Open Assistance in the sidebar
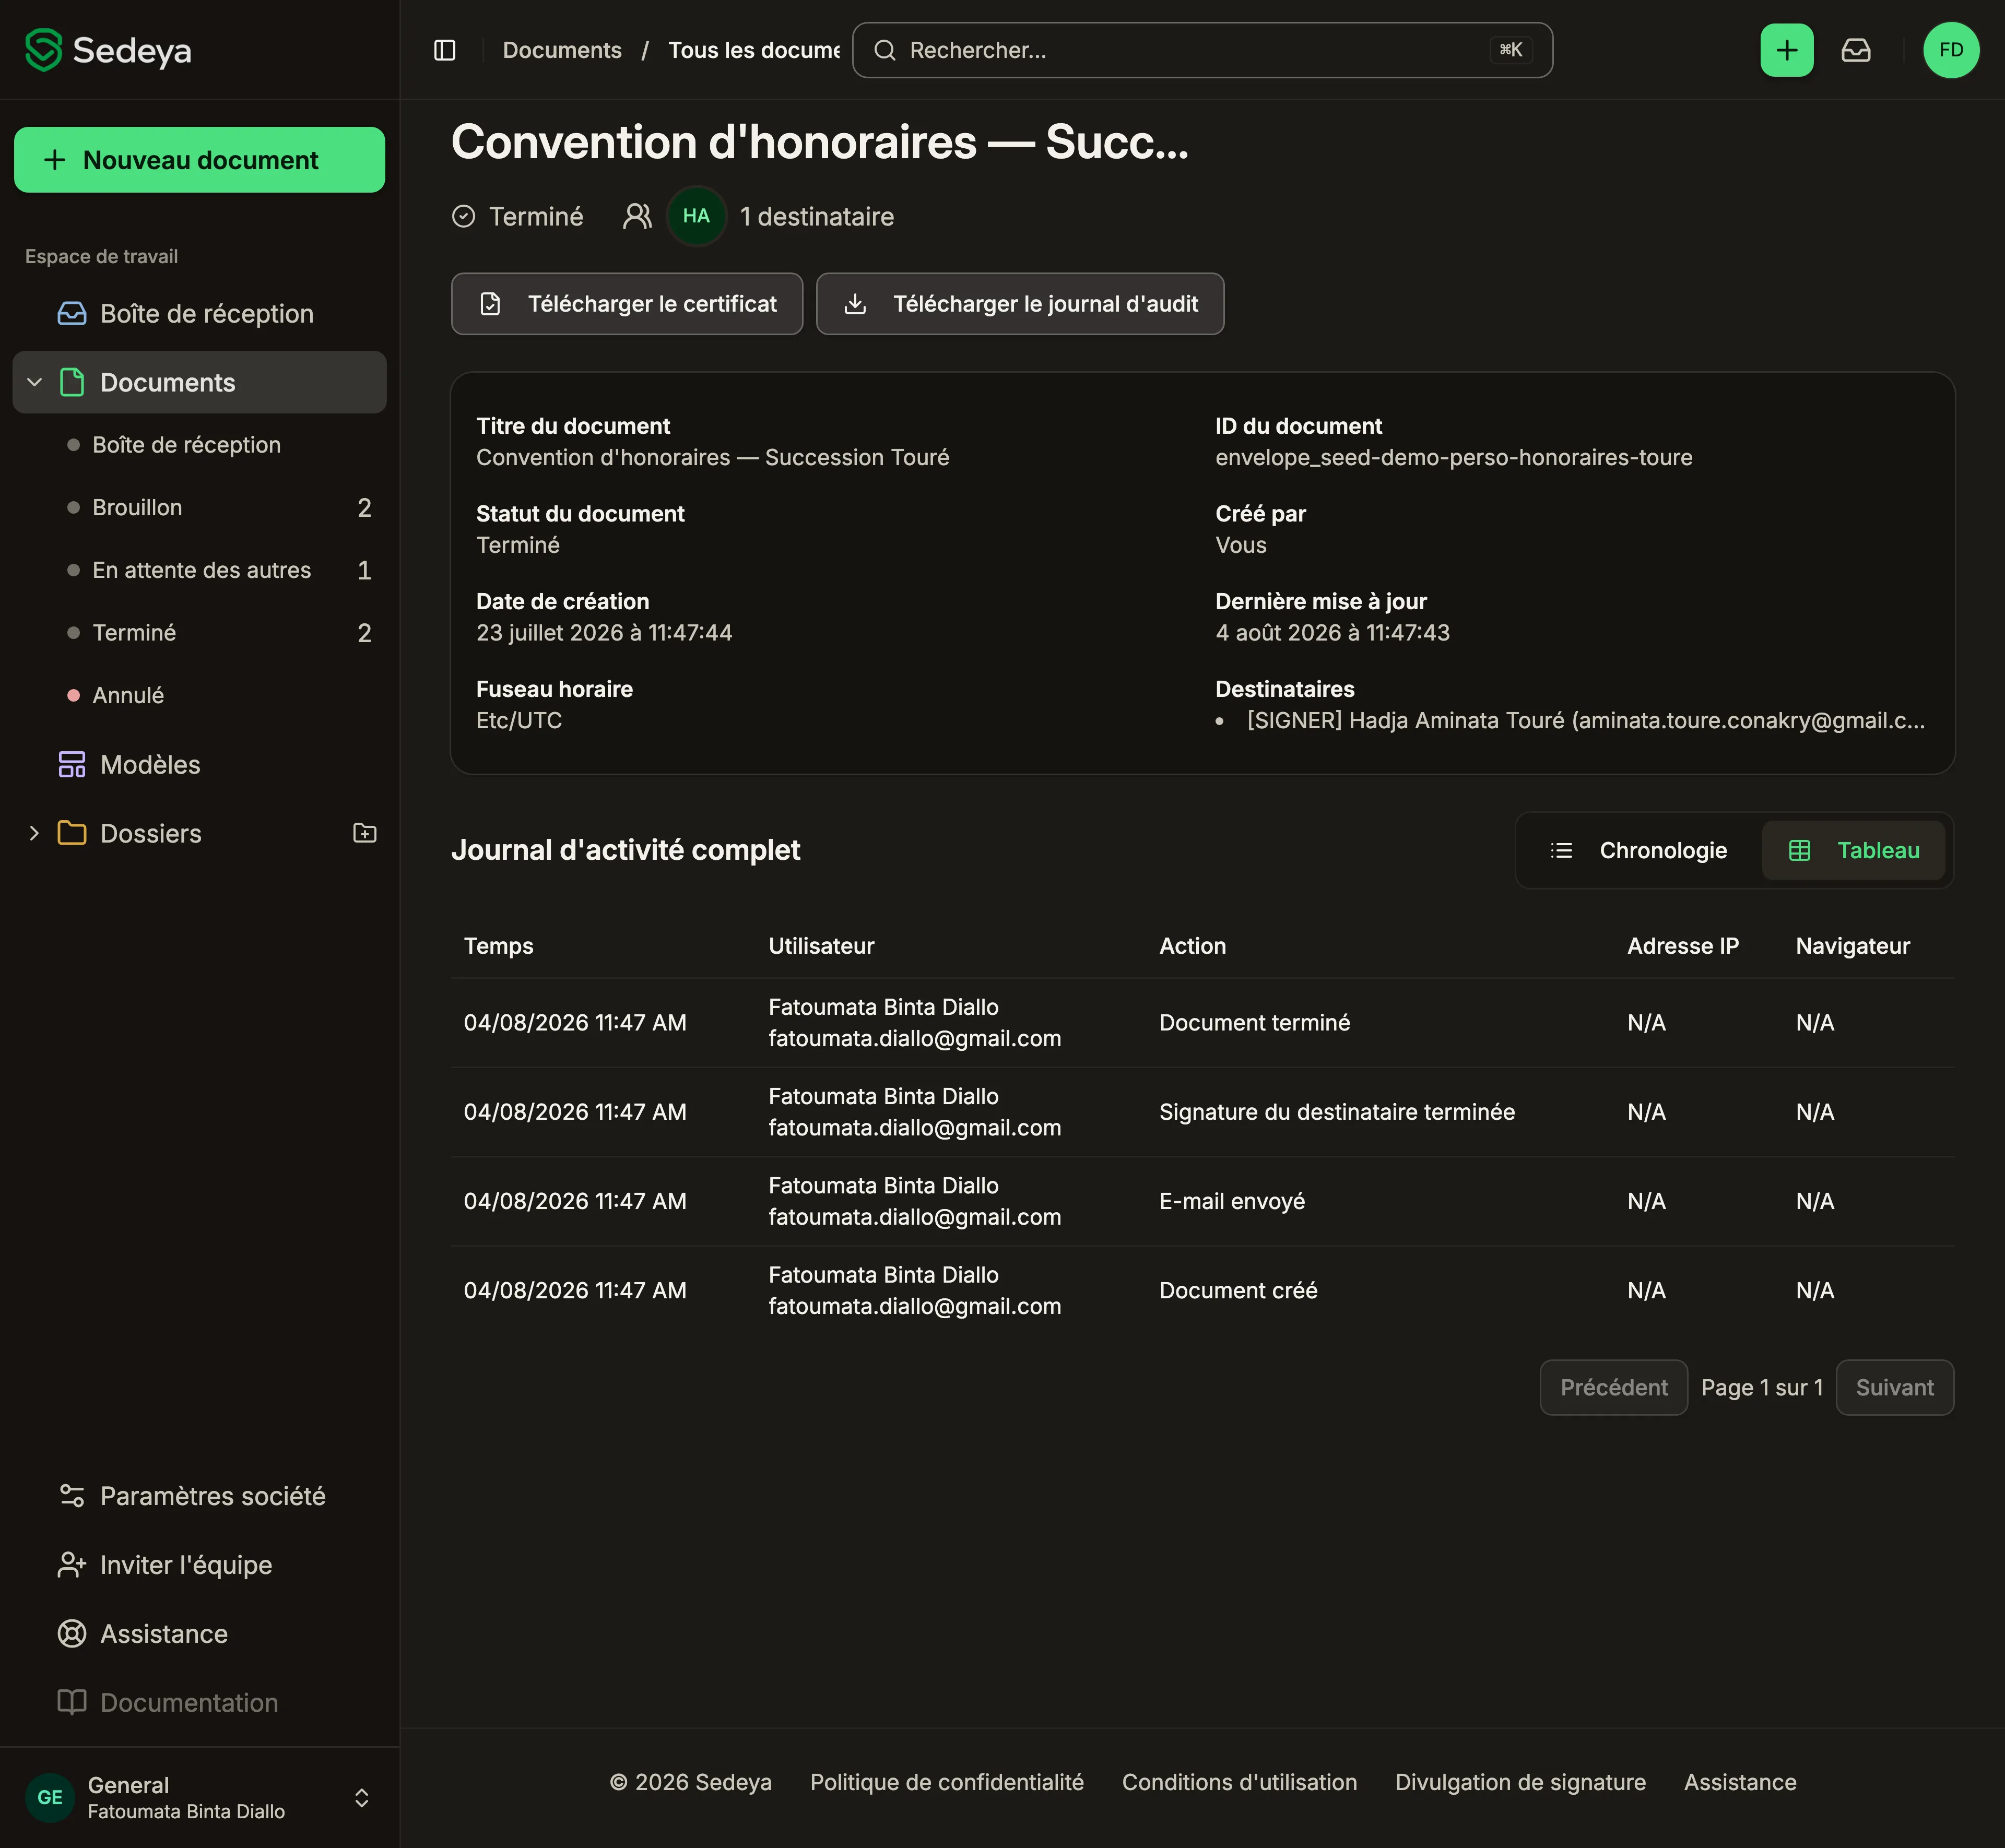Screen dimensions: 2005x1848 click(199, 1633)
